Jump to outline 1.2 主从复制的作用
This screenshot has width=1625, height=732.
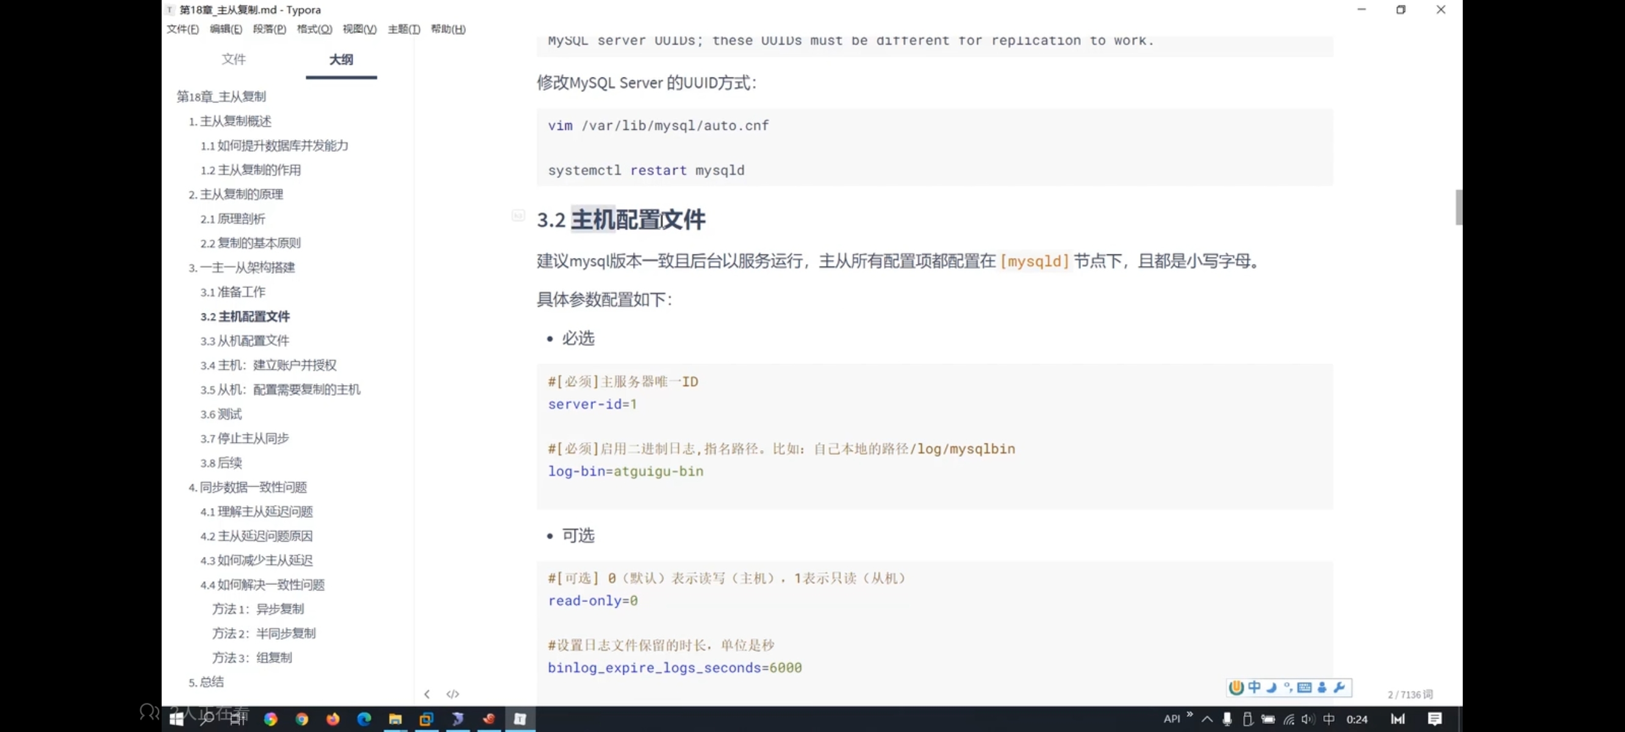pyautogui.click(x=251, y=170)
